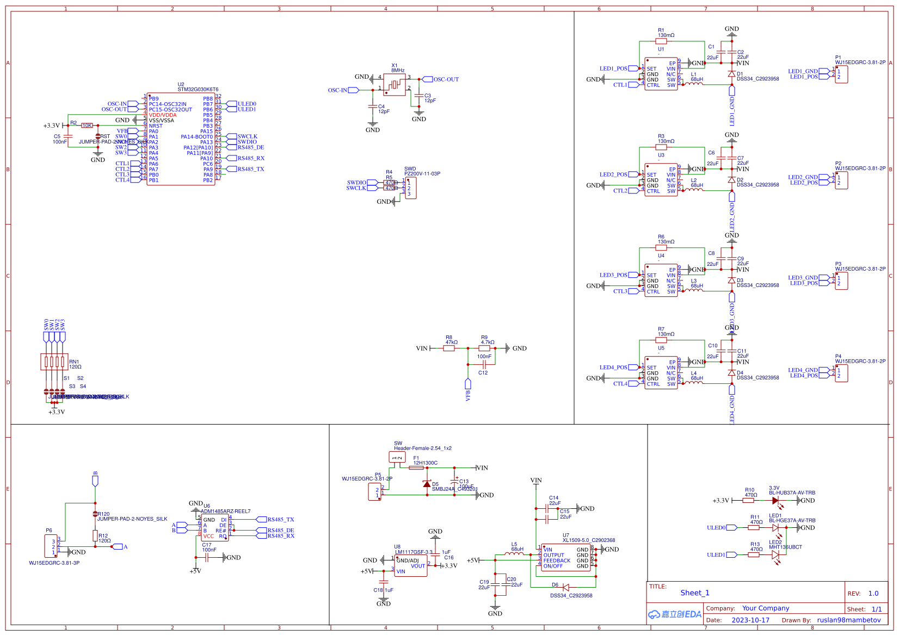Click the Sheet_1 title text
Viewport: 899px width, 636px height.
pos(694,593)
